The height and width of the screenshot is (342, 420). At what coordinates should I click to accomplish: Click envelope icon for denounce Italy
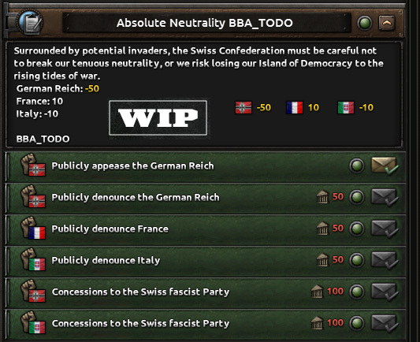pyautogui.click(x=385, y=261)
